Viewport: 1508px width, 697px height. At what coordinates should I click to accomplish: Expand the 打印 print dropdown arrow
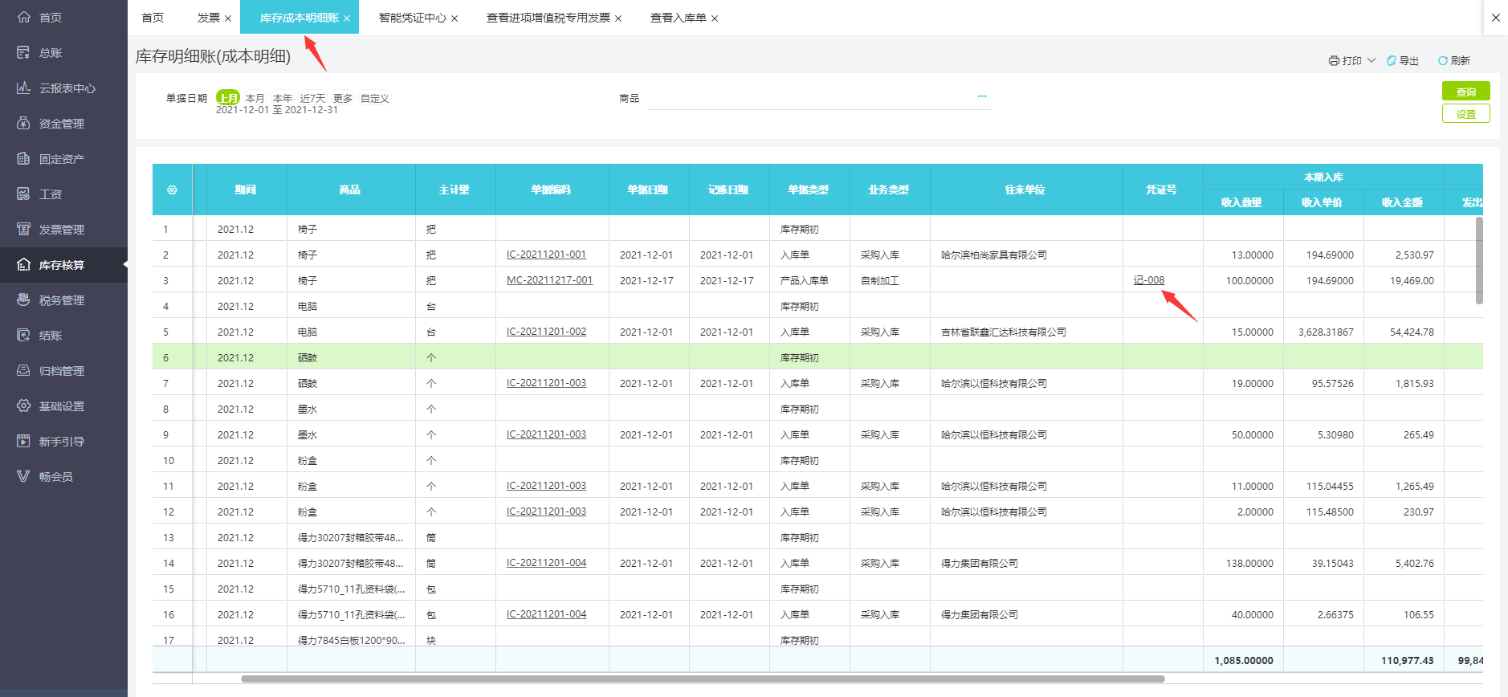point(1371,61)
